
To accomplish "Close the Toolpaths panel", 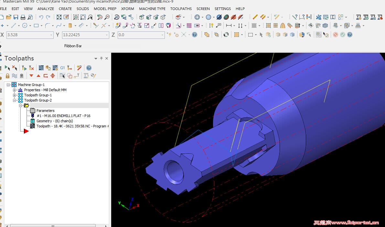I will tap(107, 58).
